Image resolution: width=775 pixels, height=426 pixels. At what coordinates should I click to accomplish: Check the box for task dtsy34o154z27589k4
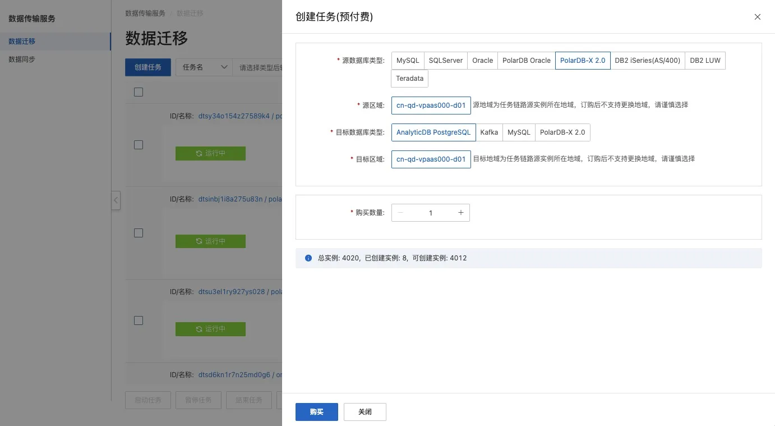coord(139,145)
